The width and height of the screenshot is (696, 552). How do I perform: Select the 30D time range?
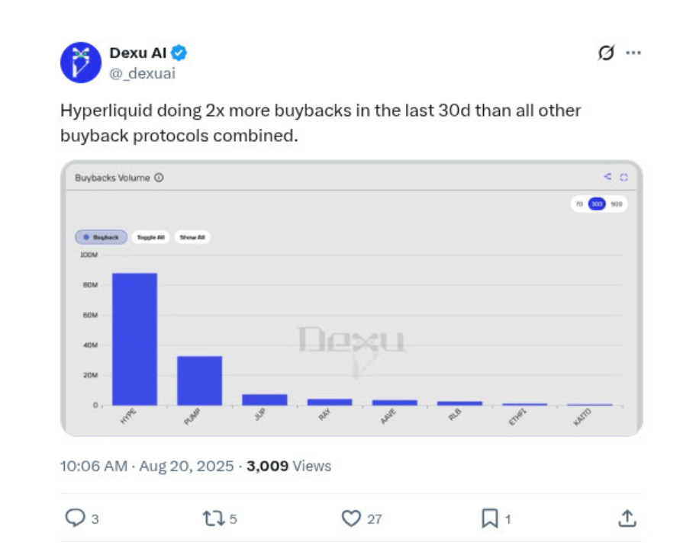coord(597,204)
